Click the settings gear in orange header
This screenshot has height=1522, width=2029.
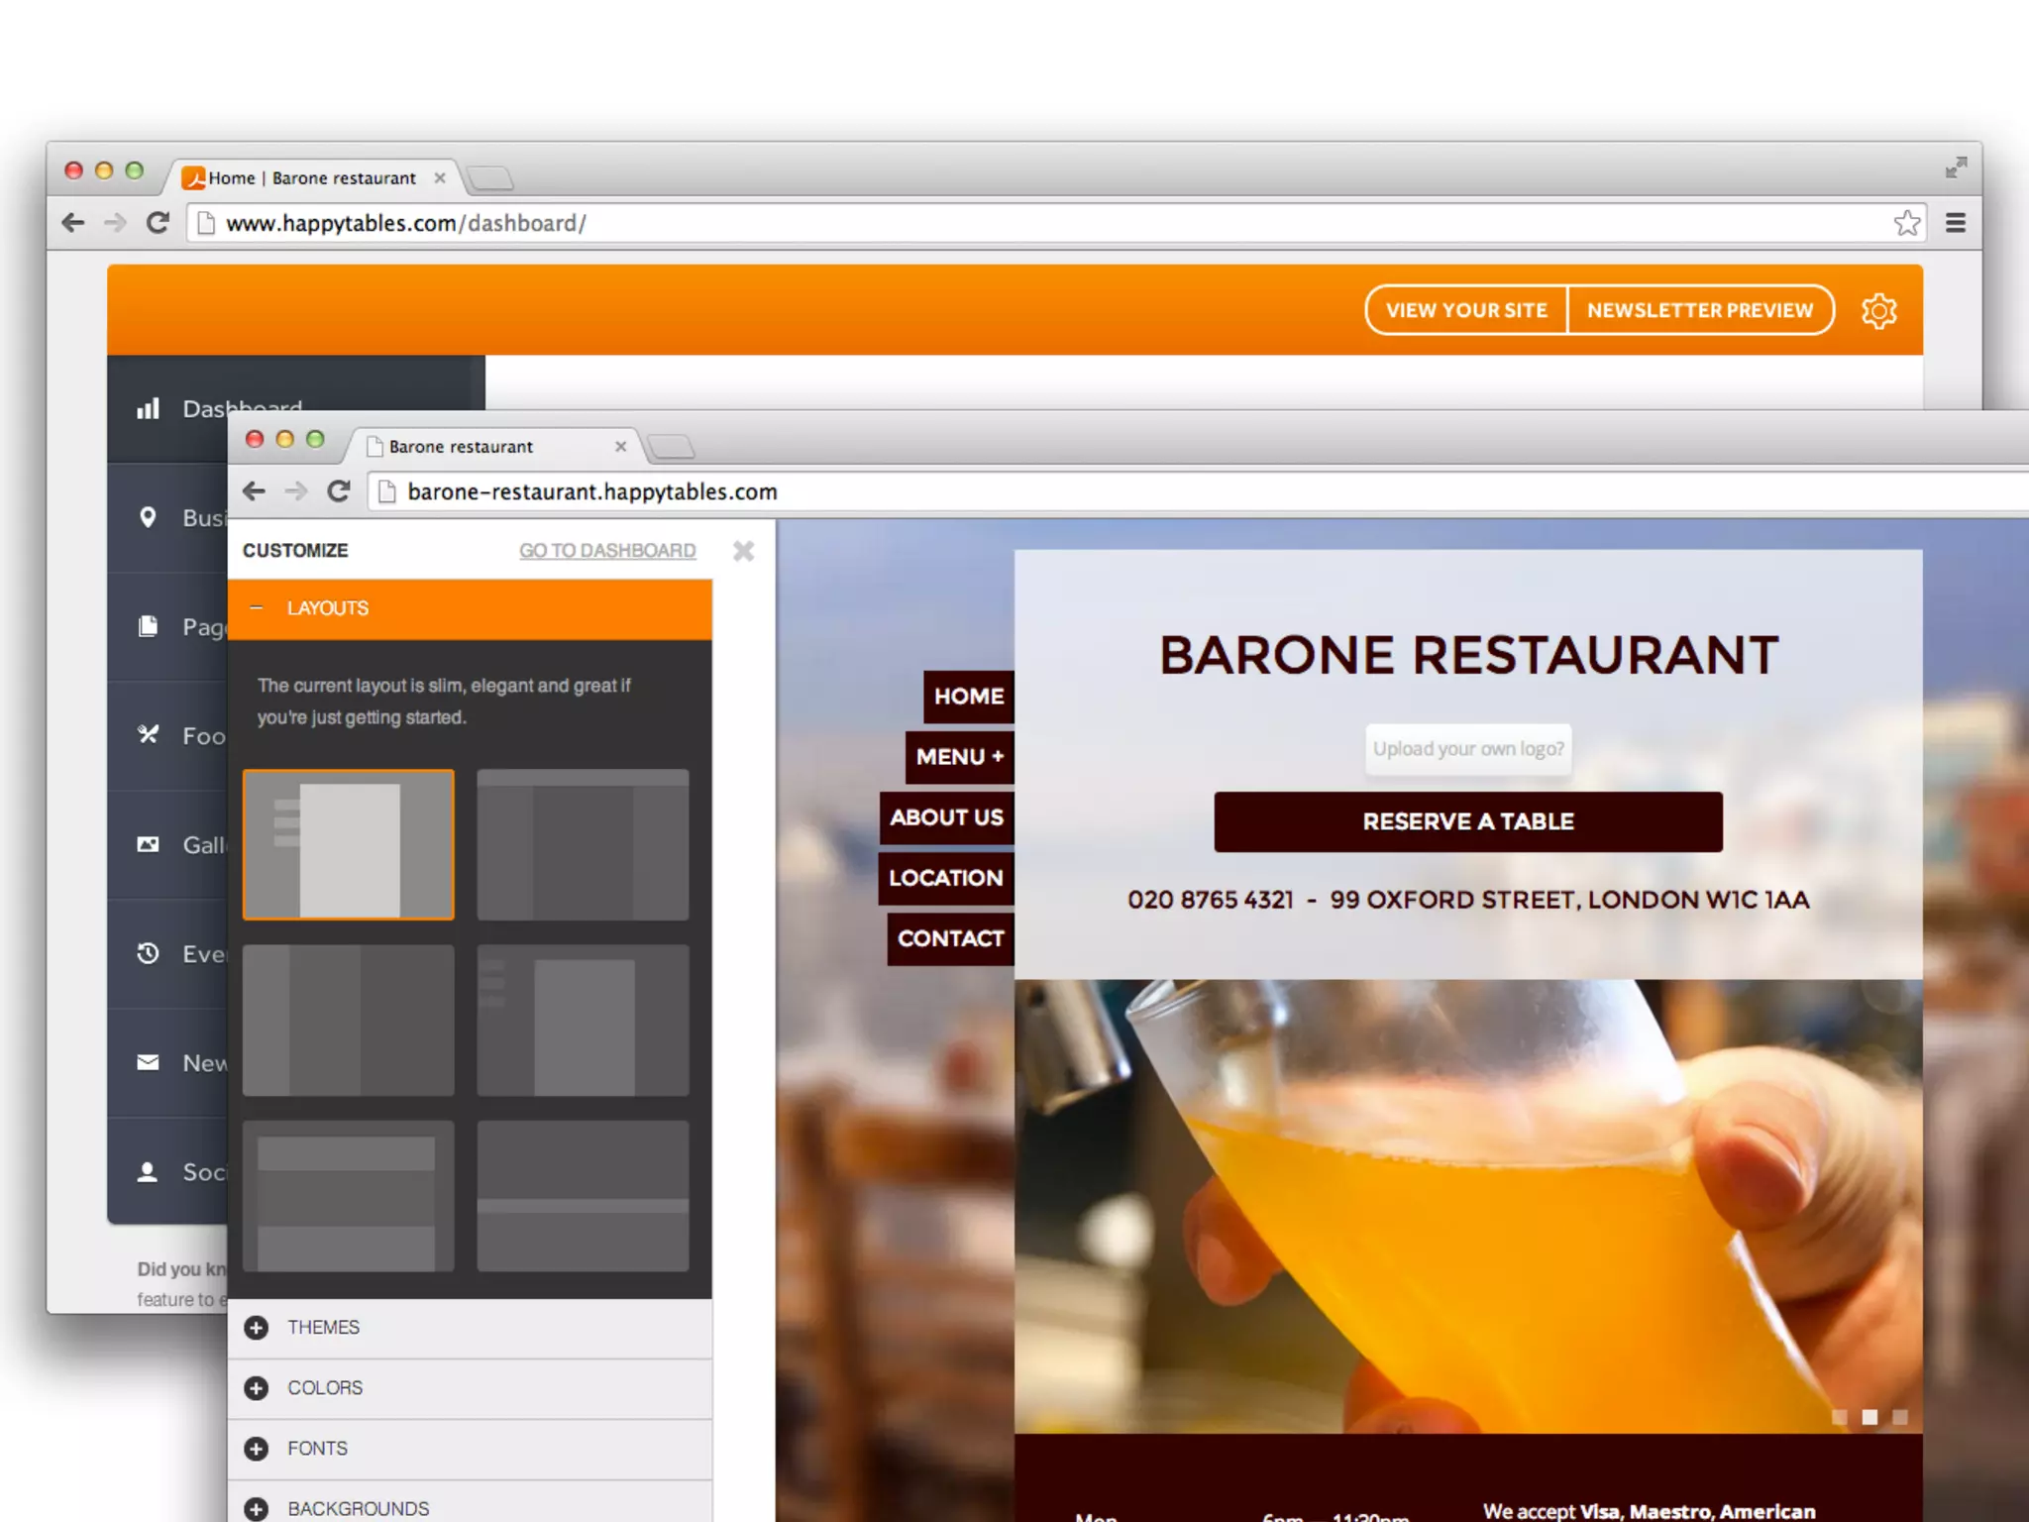pos(1878,311)
